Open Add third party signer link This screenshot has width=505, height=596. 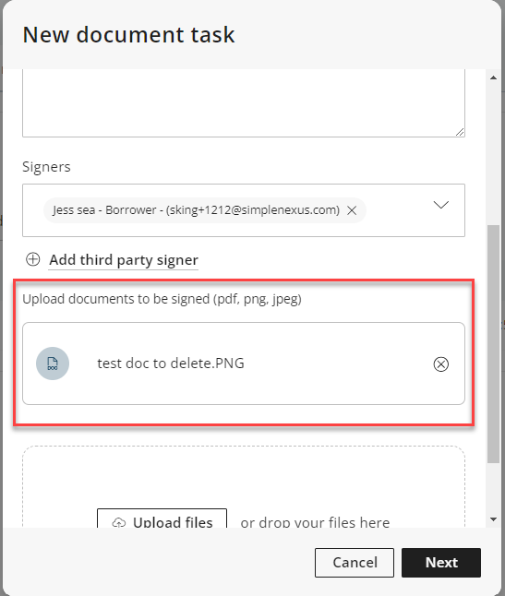[x=124, y=260]
